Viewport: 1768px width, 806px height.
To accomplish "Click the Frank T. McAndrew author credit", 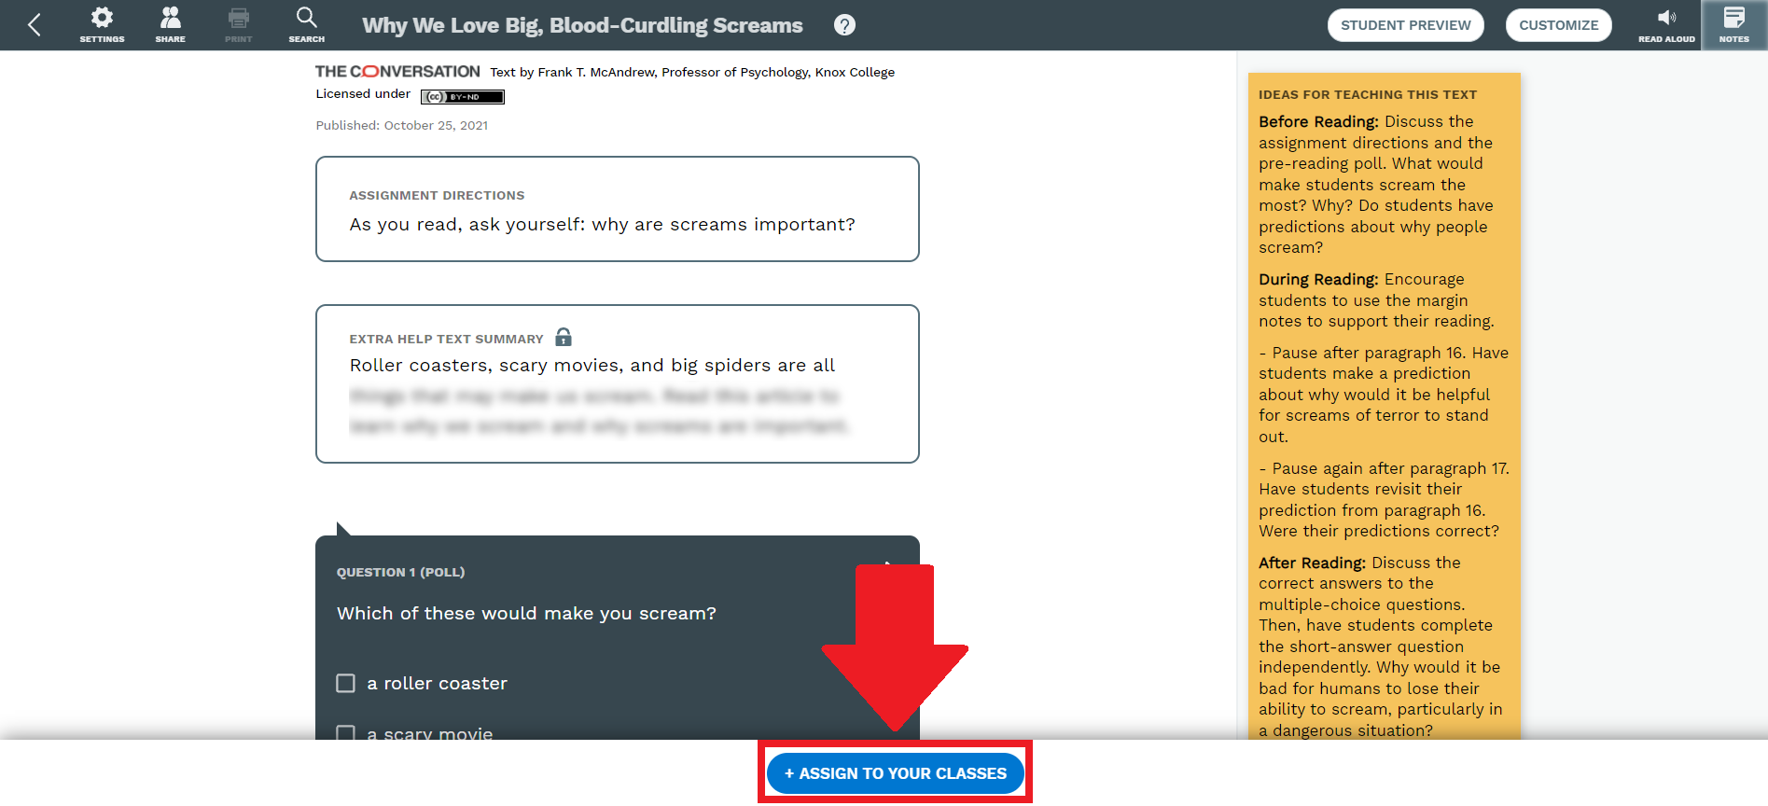I will coord(692,72).
